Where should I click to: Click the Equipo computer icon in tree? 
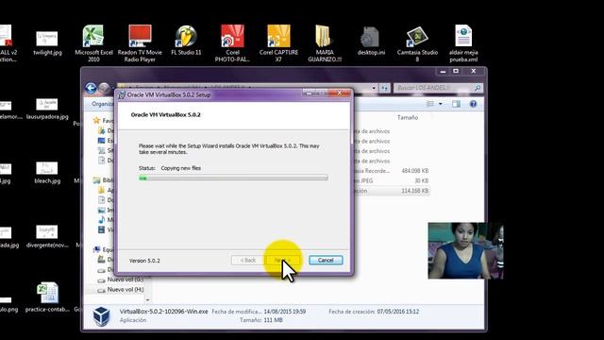[96, 249]
